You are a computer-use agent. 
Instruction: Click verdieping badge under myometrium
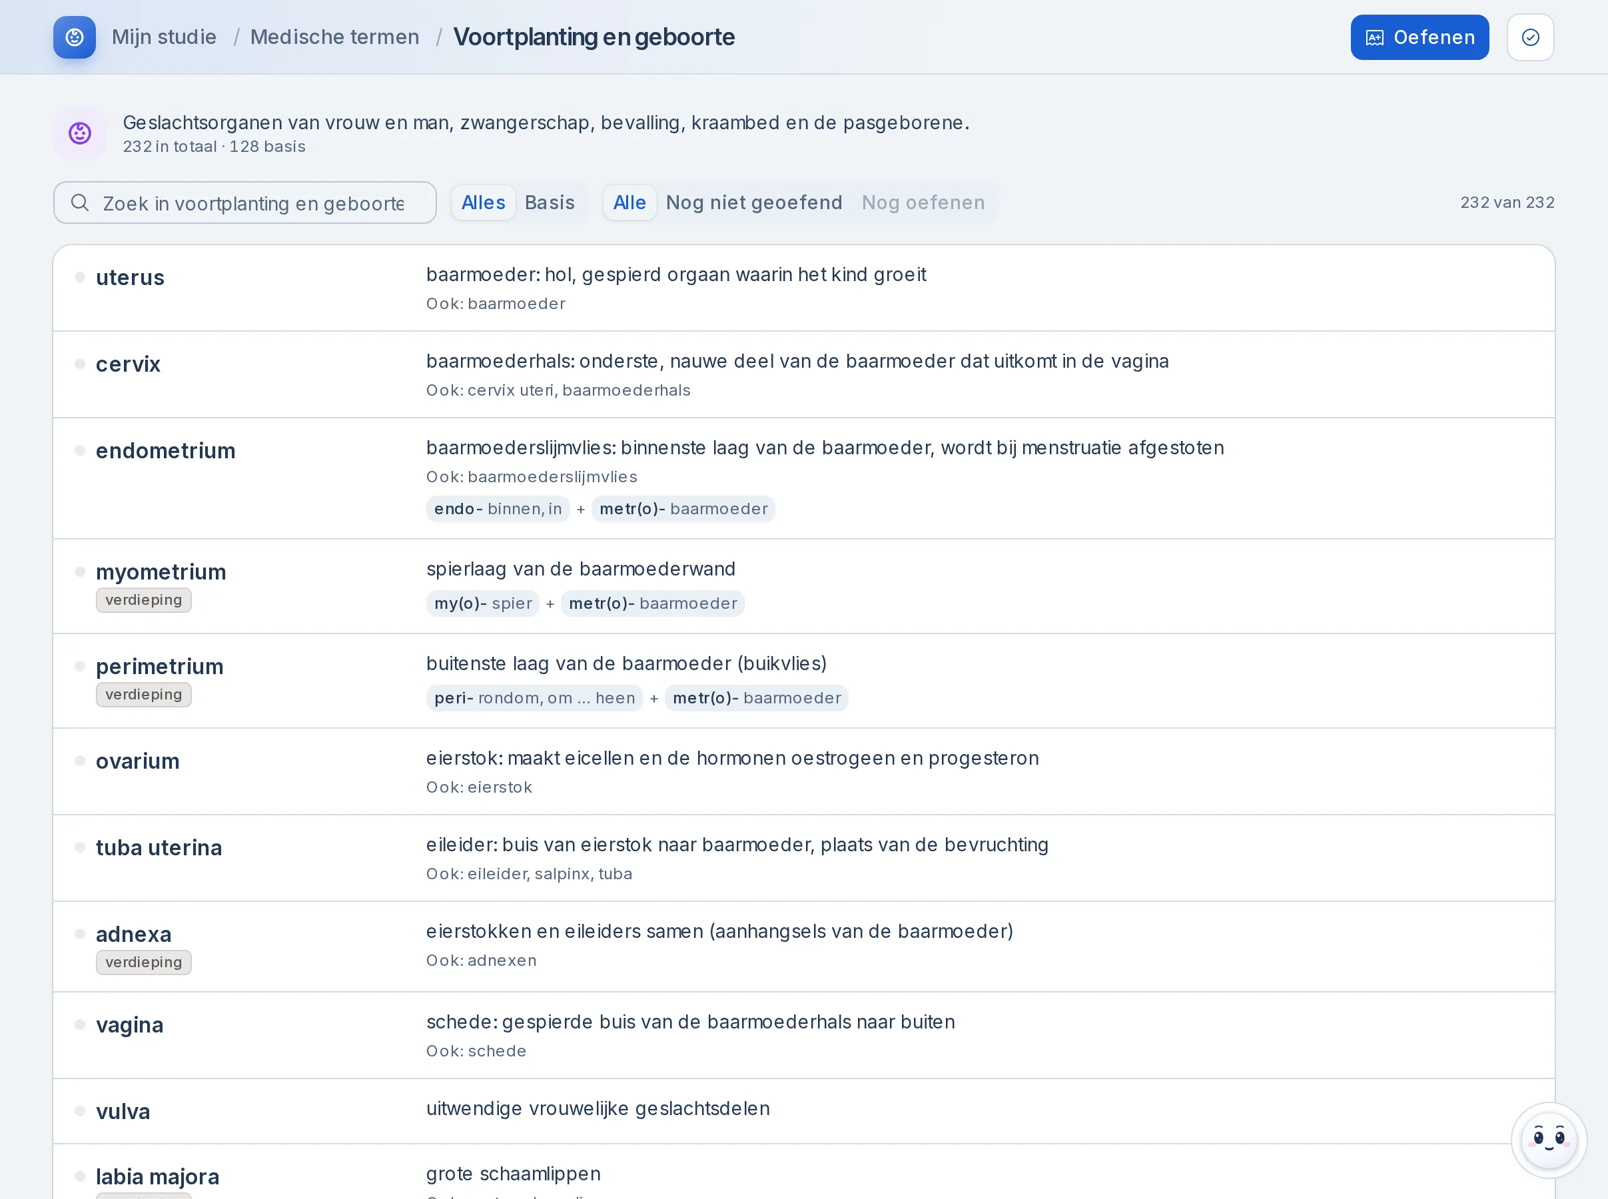coord(144,600)
